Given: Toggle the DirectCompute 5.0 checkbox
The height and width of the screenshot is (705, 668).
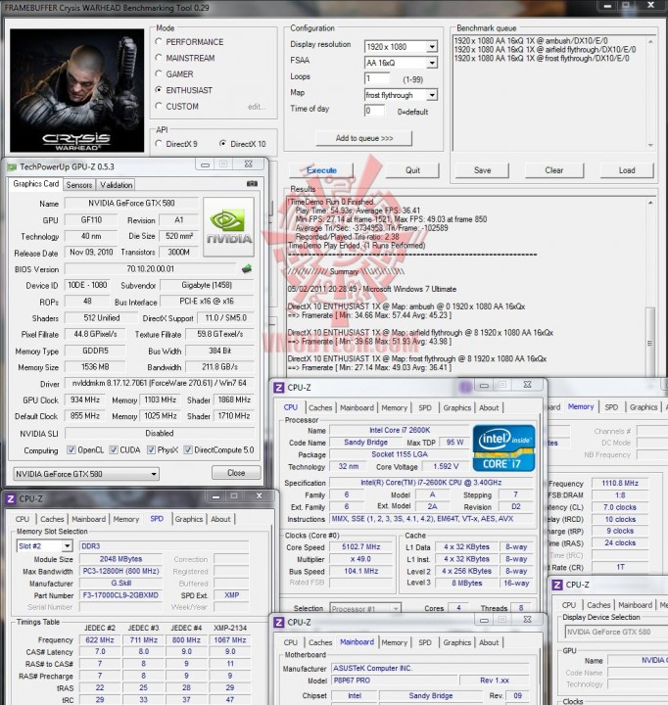Looking at the screenshot, I should click(188, 449).
